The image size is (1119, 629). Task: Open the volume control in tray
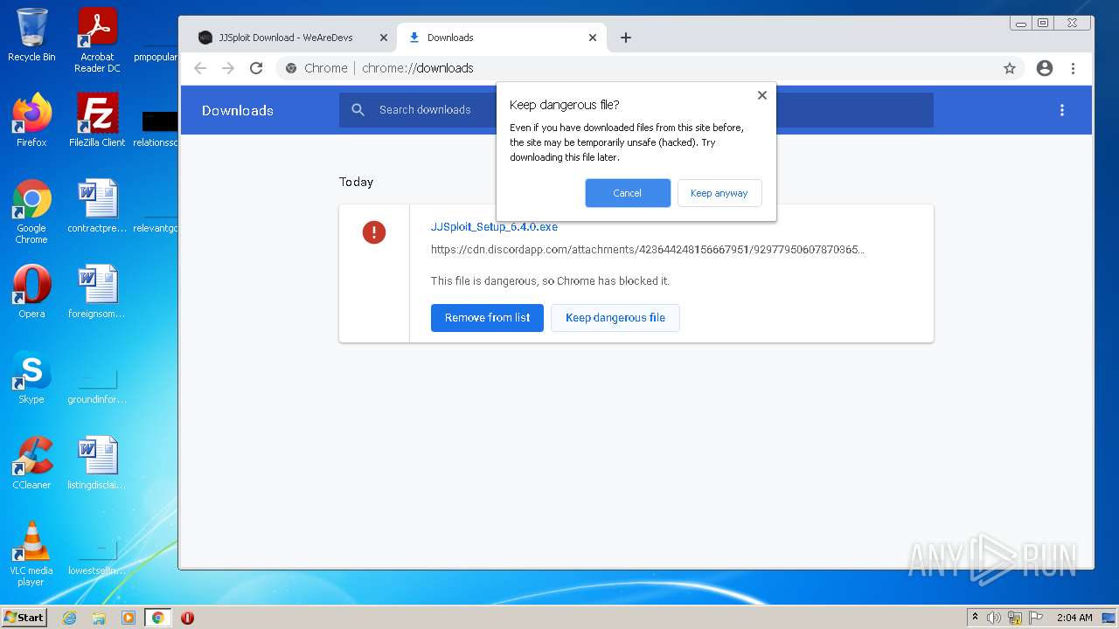pos(994,618)
